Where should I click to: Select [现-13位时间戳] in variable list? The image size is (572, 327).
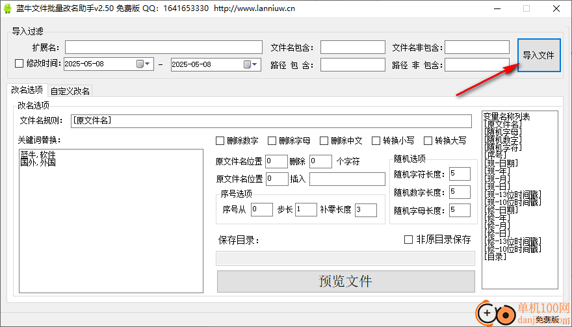(x=513, y=194)
